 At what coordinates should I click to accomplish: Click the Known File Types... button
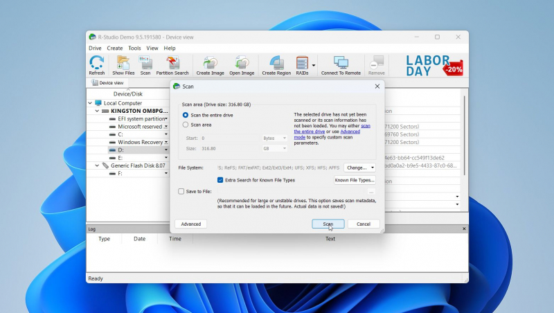[x=355, y=180]
